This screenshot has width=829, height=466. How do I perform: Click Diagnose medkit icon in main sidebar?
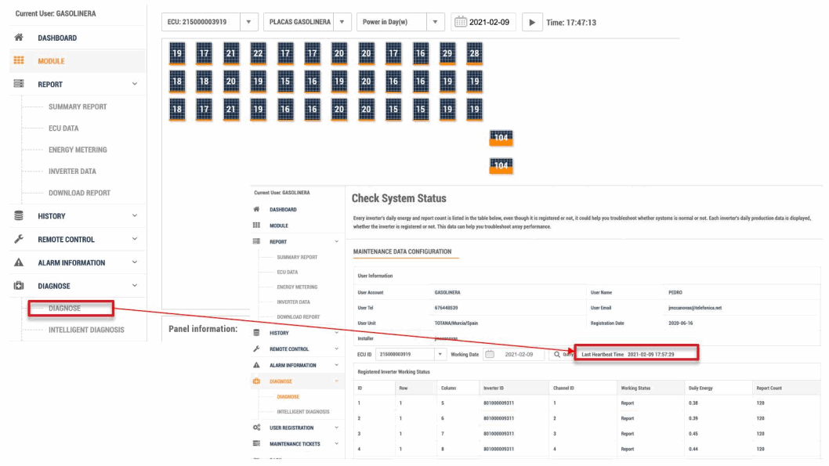[x=19, y=286]
